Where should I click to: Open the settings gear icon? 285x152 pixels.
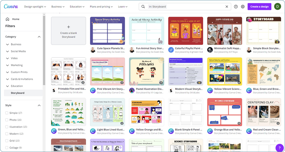(243, 7)
